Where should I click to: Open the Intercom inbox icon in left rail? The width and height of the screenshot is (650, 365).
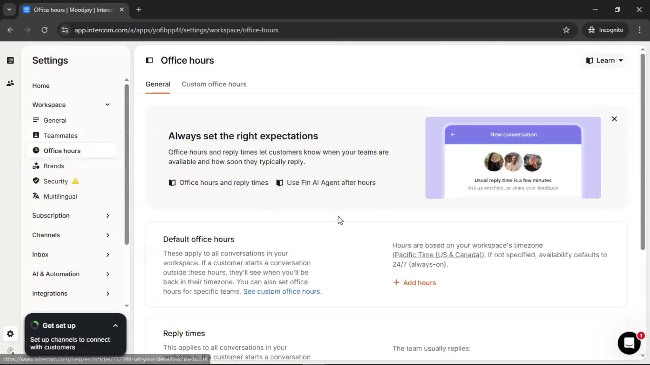click(10, 60)
